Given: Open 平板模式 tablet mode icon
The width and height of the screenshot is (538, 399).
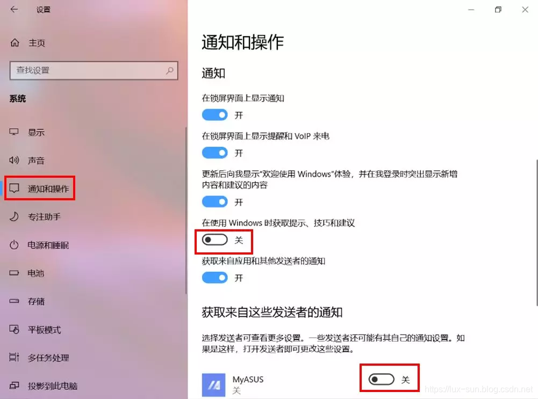Looking at the screenshot, I should tap(14, 329).
